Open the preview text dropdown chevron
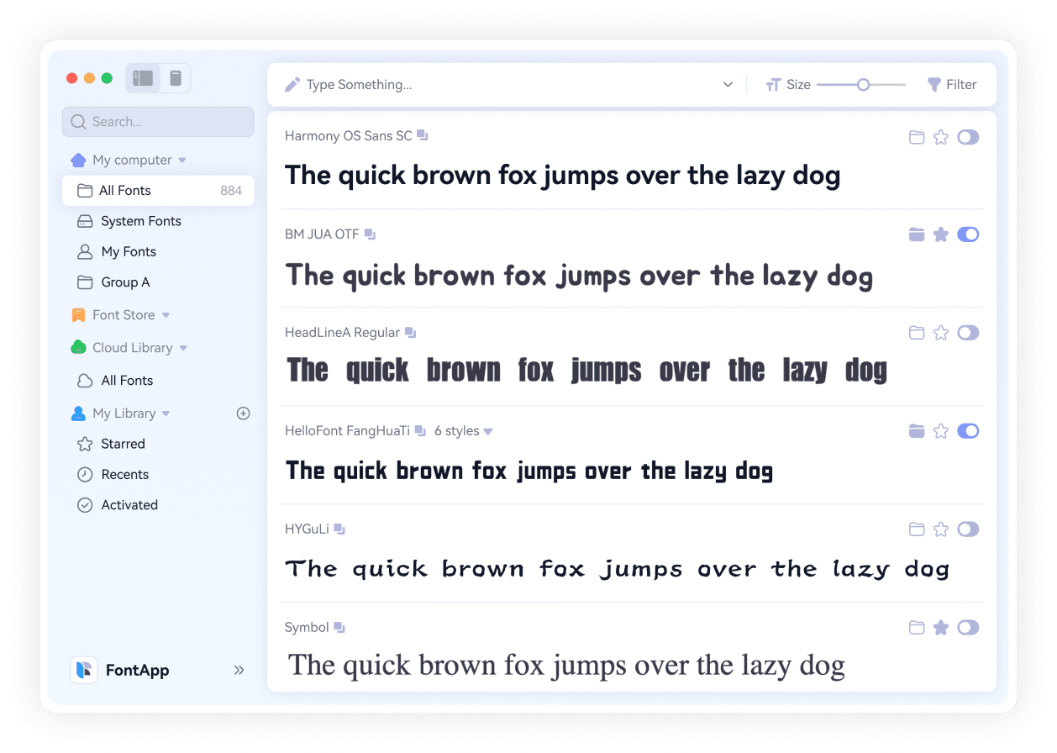The width and height of the screenshot is (1057, 753). (x=728, y=85)
